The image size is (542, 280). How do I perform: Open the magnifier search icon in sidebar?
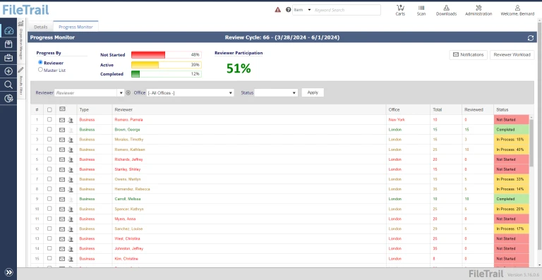tap(8, 85)
